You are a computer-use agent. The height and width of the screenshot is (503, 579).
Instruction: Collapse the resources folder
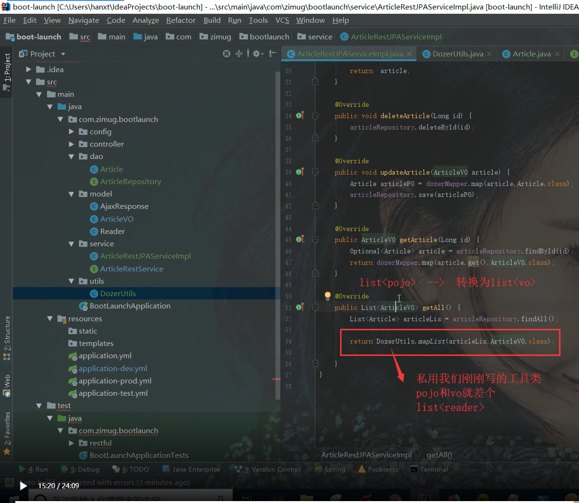pyautogui.click(x=50, y=319)
